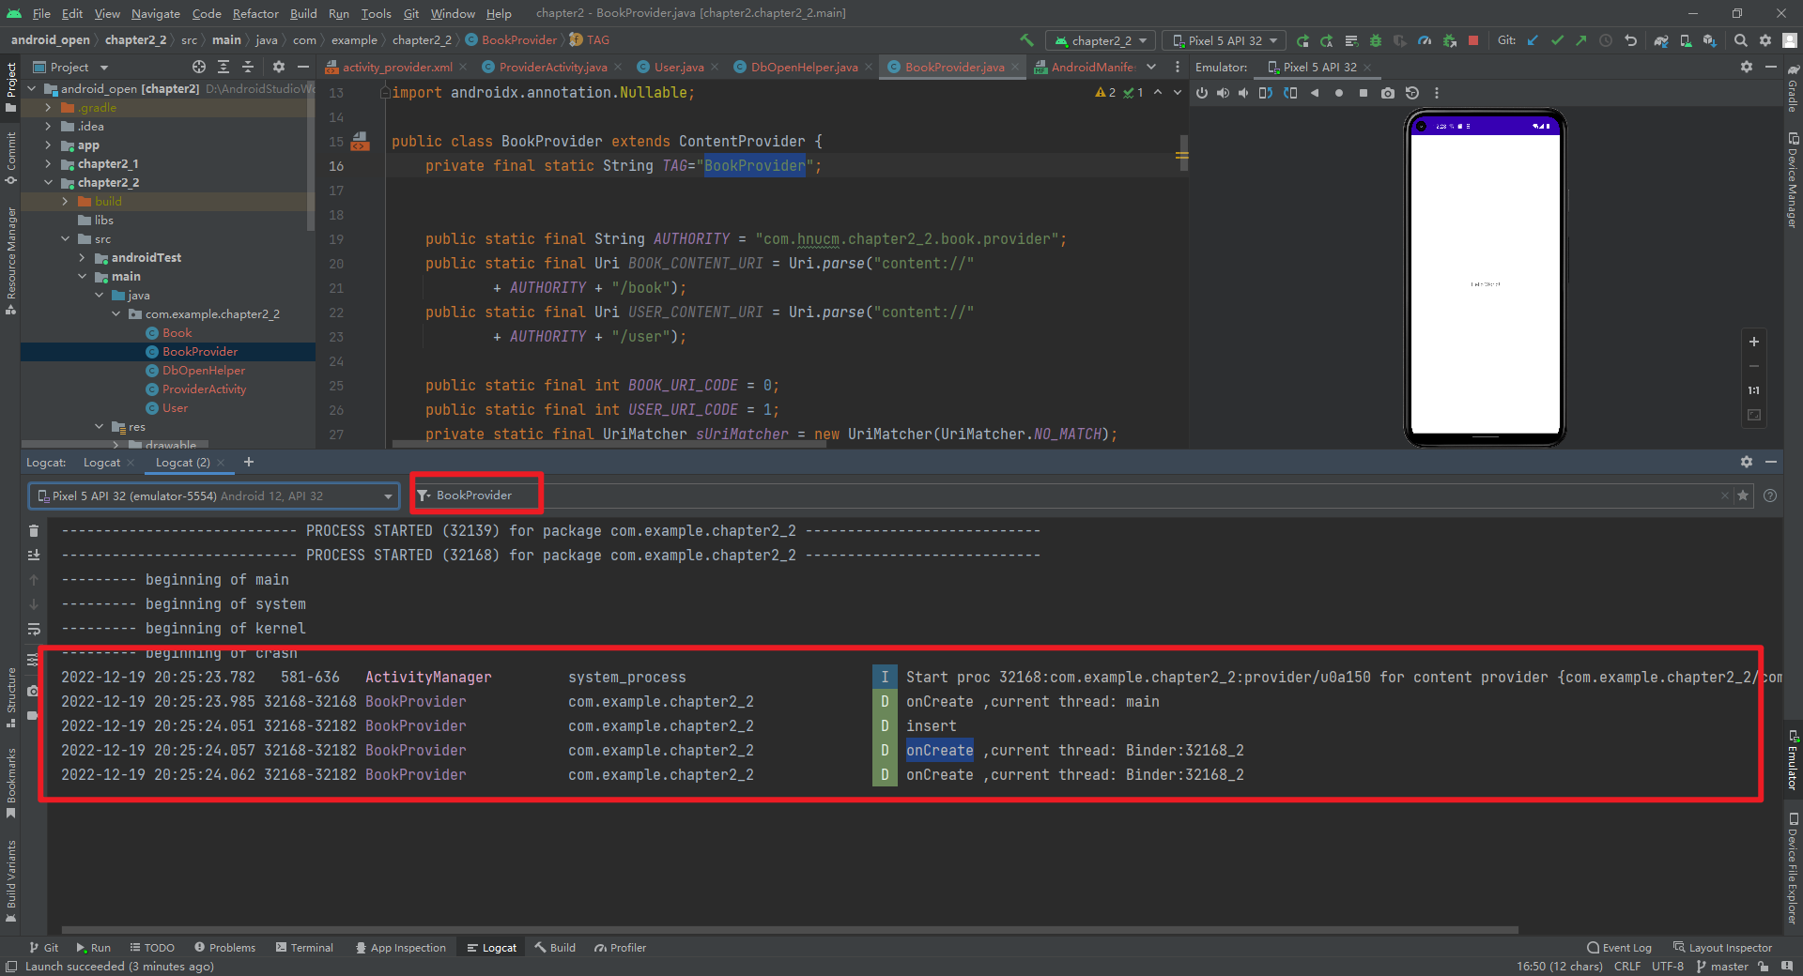Stop the running app with red square

[x=1473, y=40]
